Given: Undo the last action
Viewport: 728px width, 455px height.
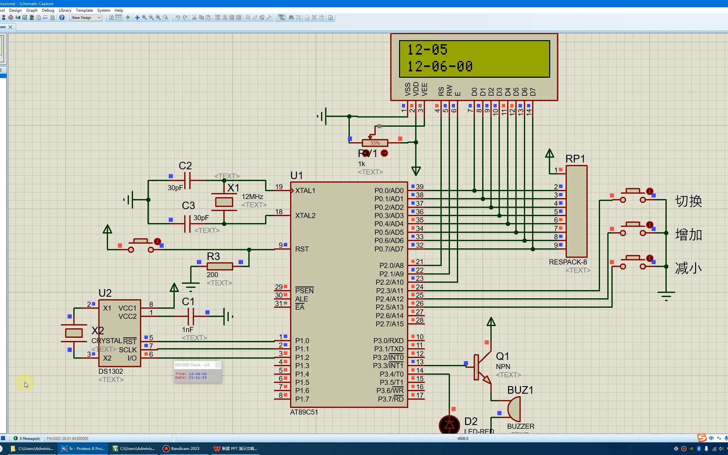Looking at the screenshot, I should point(178,18).
